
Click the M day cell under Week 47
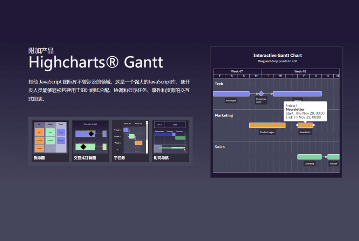[x=256, y=76]
